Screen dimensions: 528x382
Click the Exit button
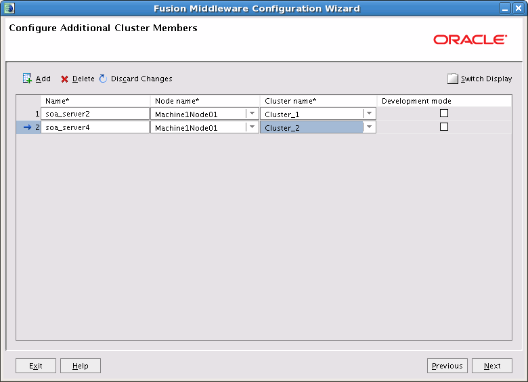point(36,366)
